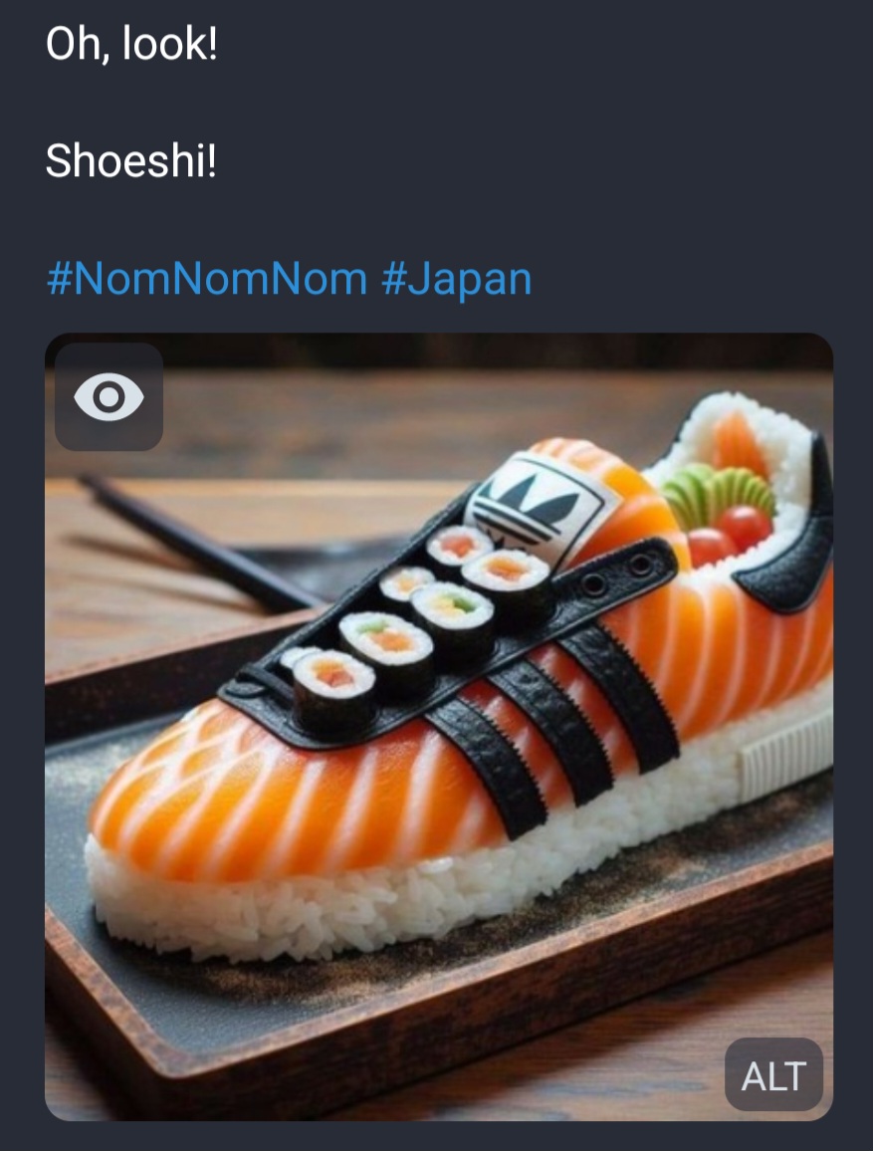Open the #NomNomNom hashtag

click(x=206, y=279)
